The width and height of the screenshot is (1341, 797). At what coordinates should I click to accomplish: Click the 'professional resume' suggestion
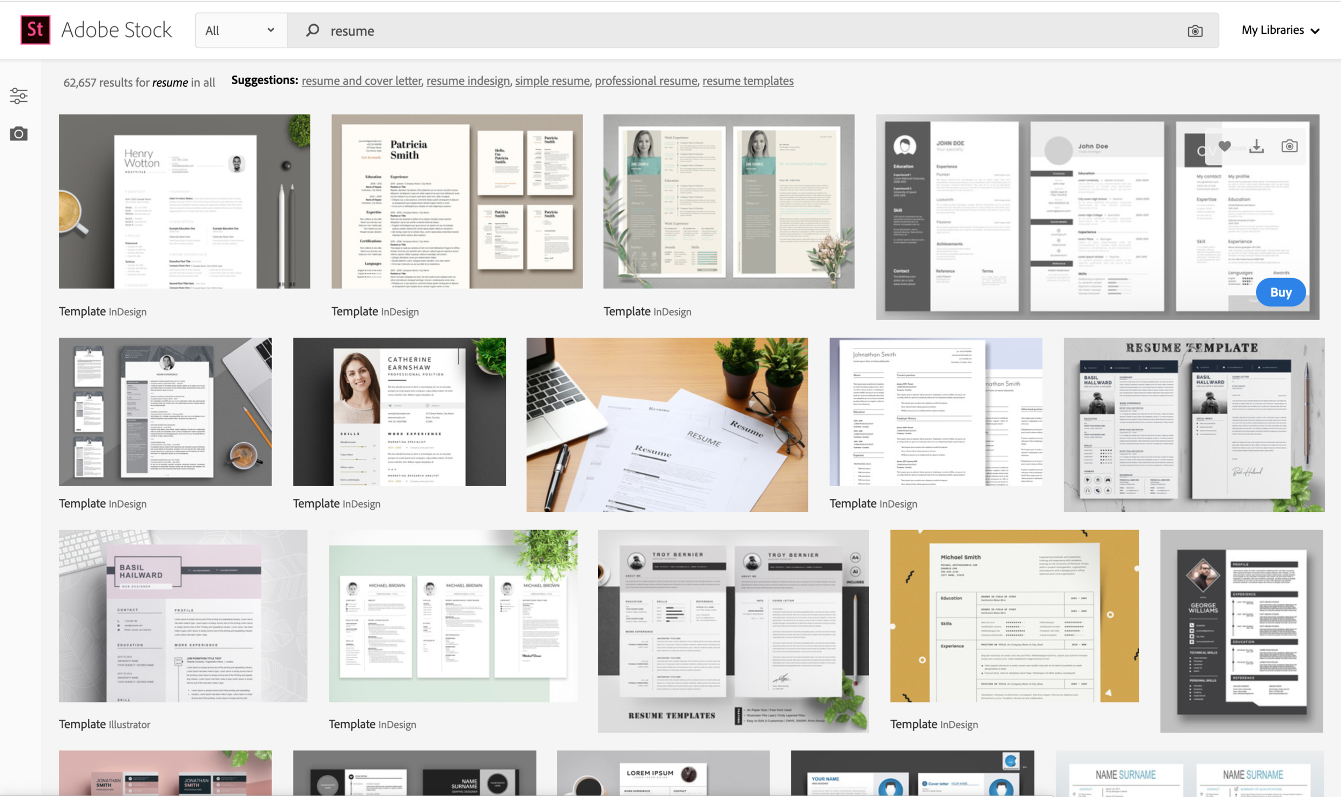(645, 81)
